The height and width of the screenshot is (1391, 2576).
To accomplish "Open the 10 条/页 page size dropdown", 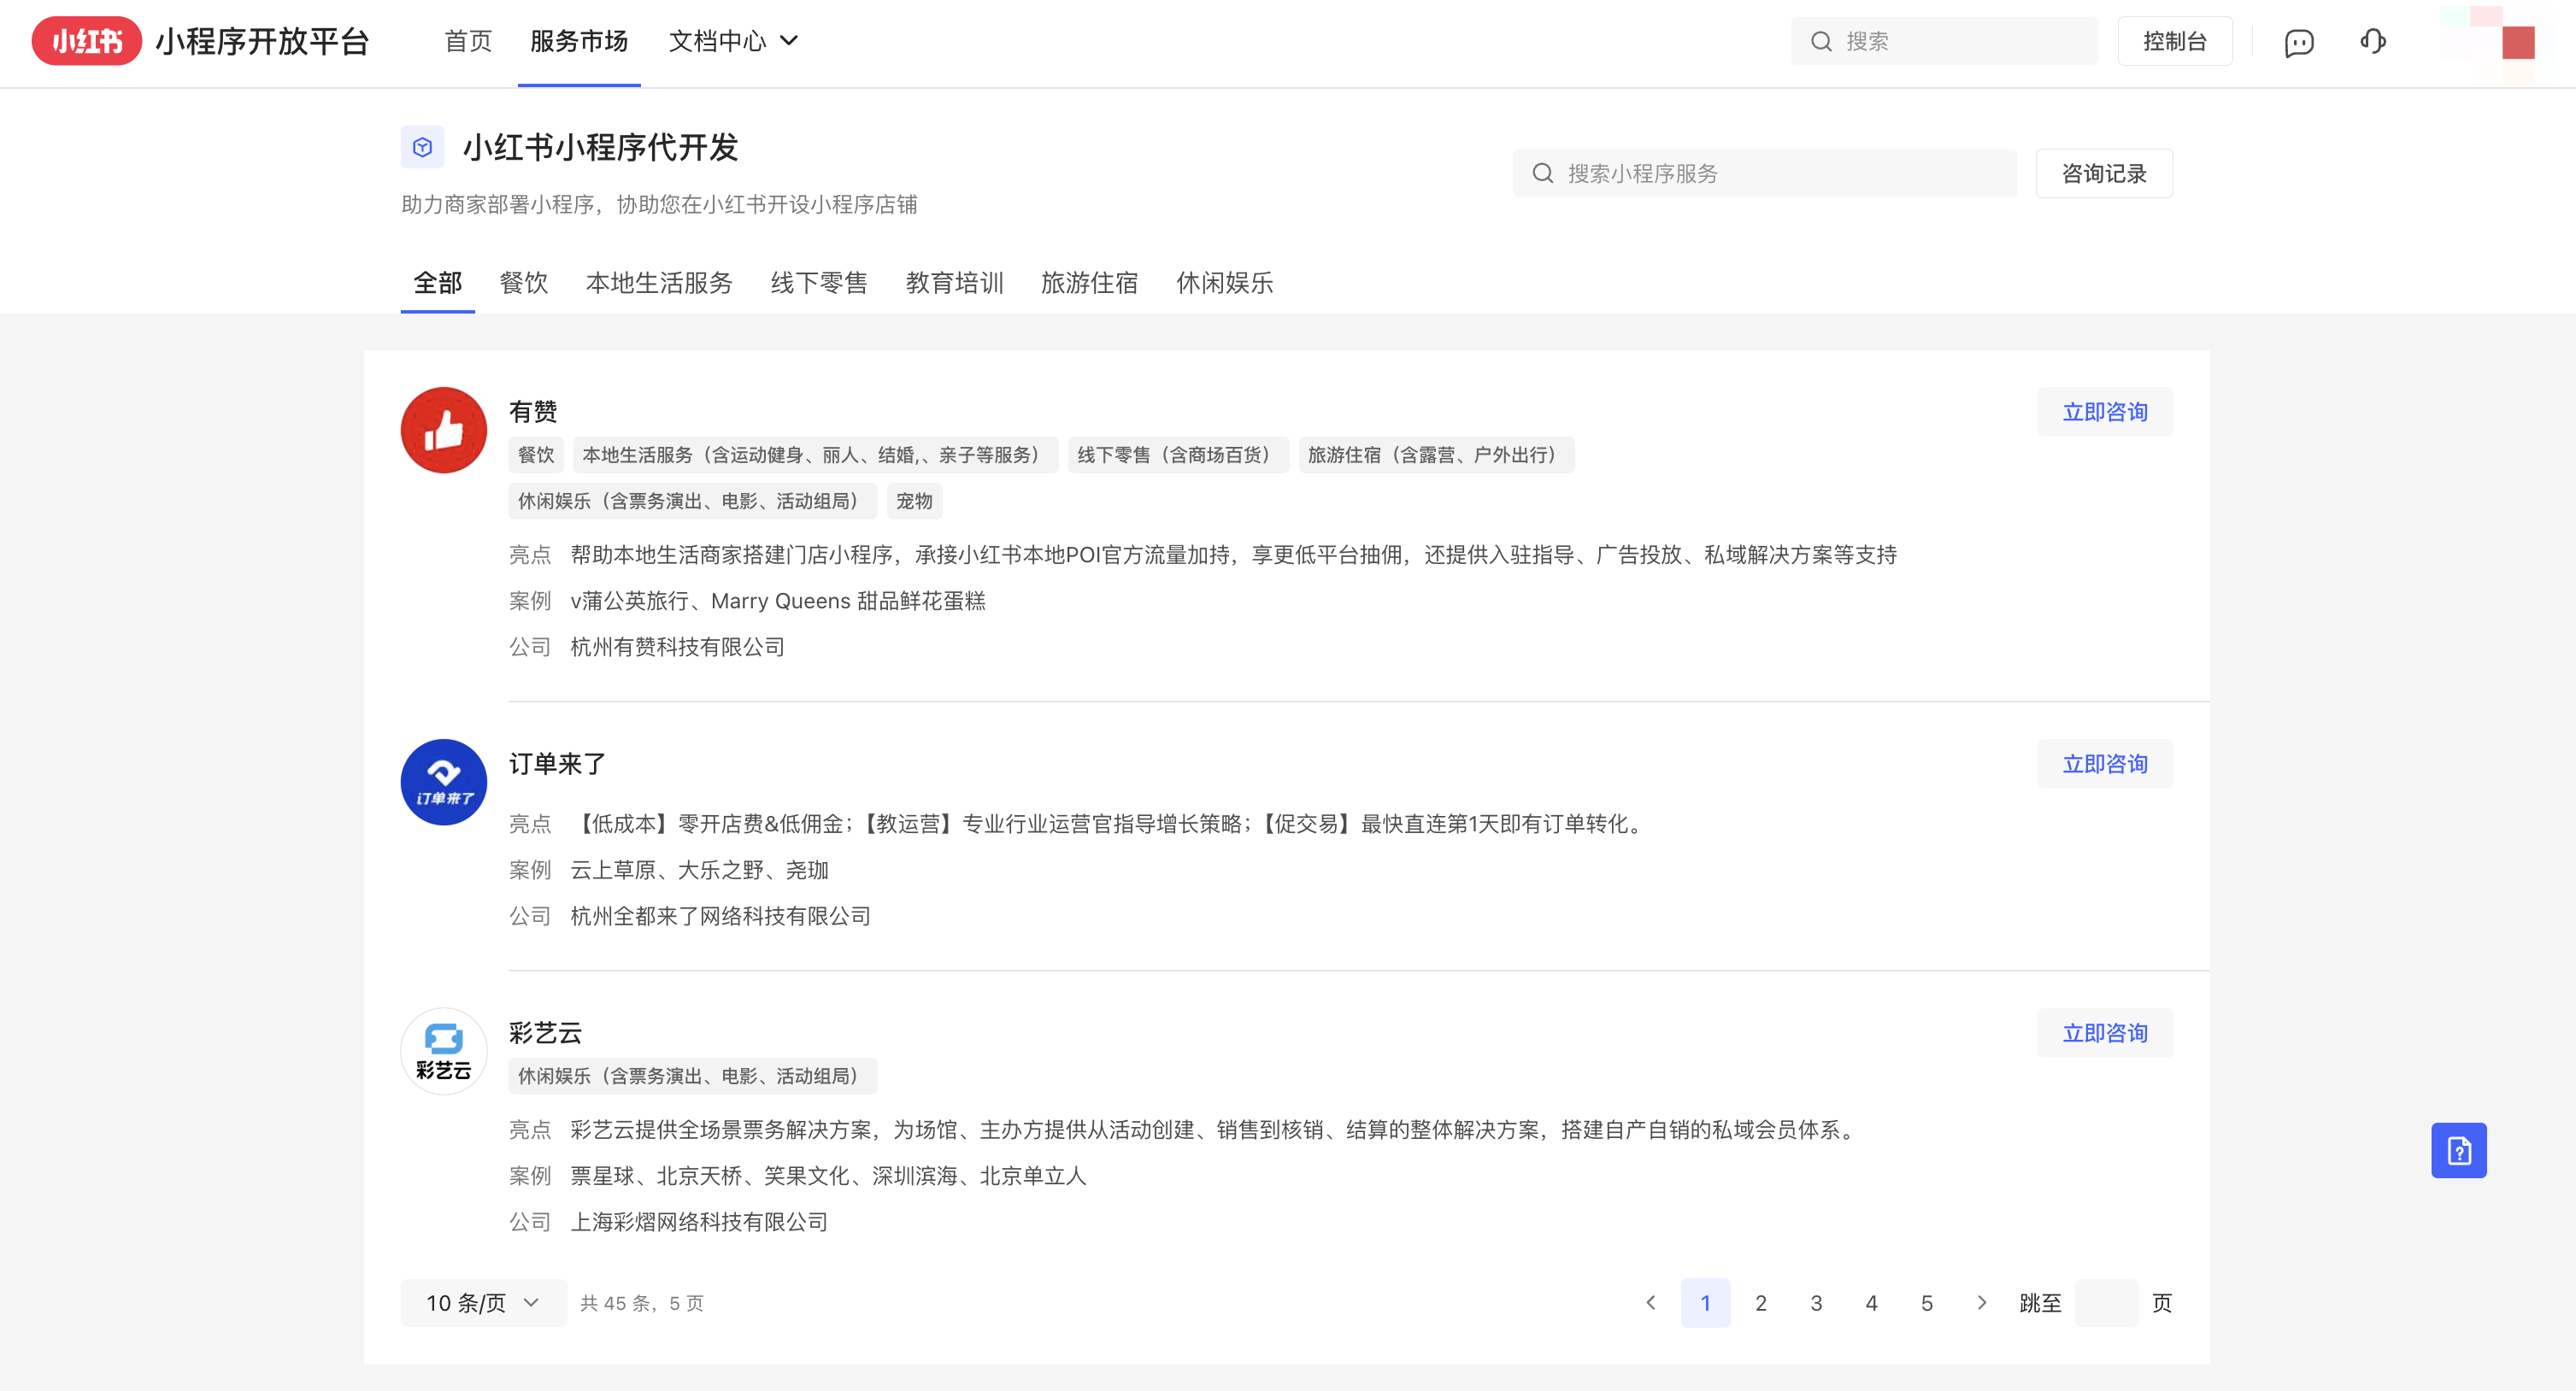I will coord(482,1302).
